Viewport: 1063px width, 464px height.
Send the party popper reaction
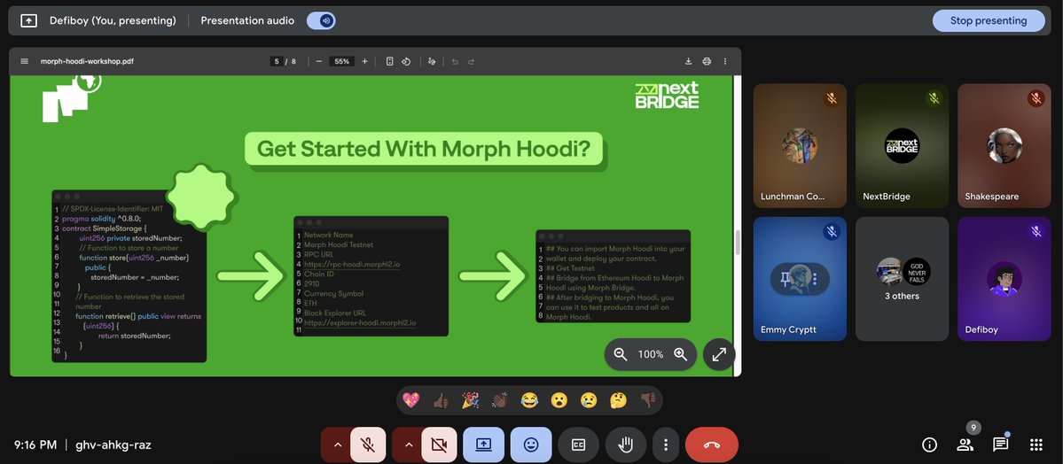click(470, 400)
